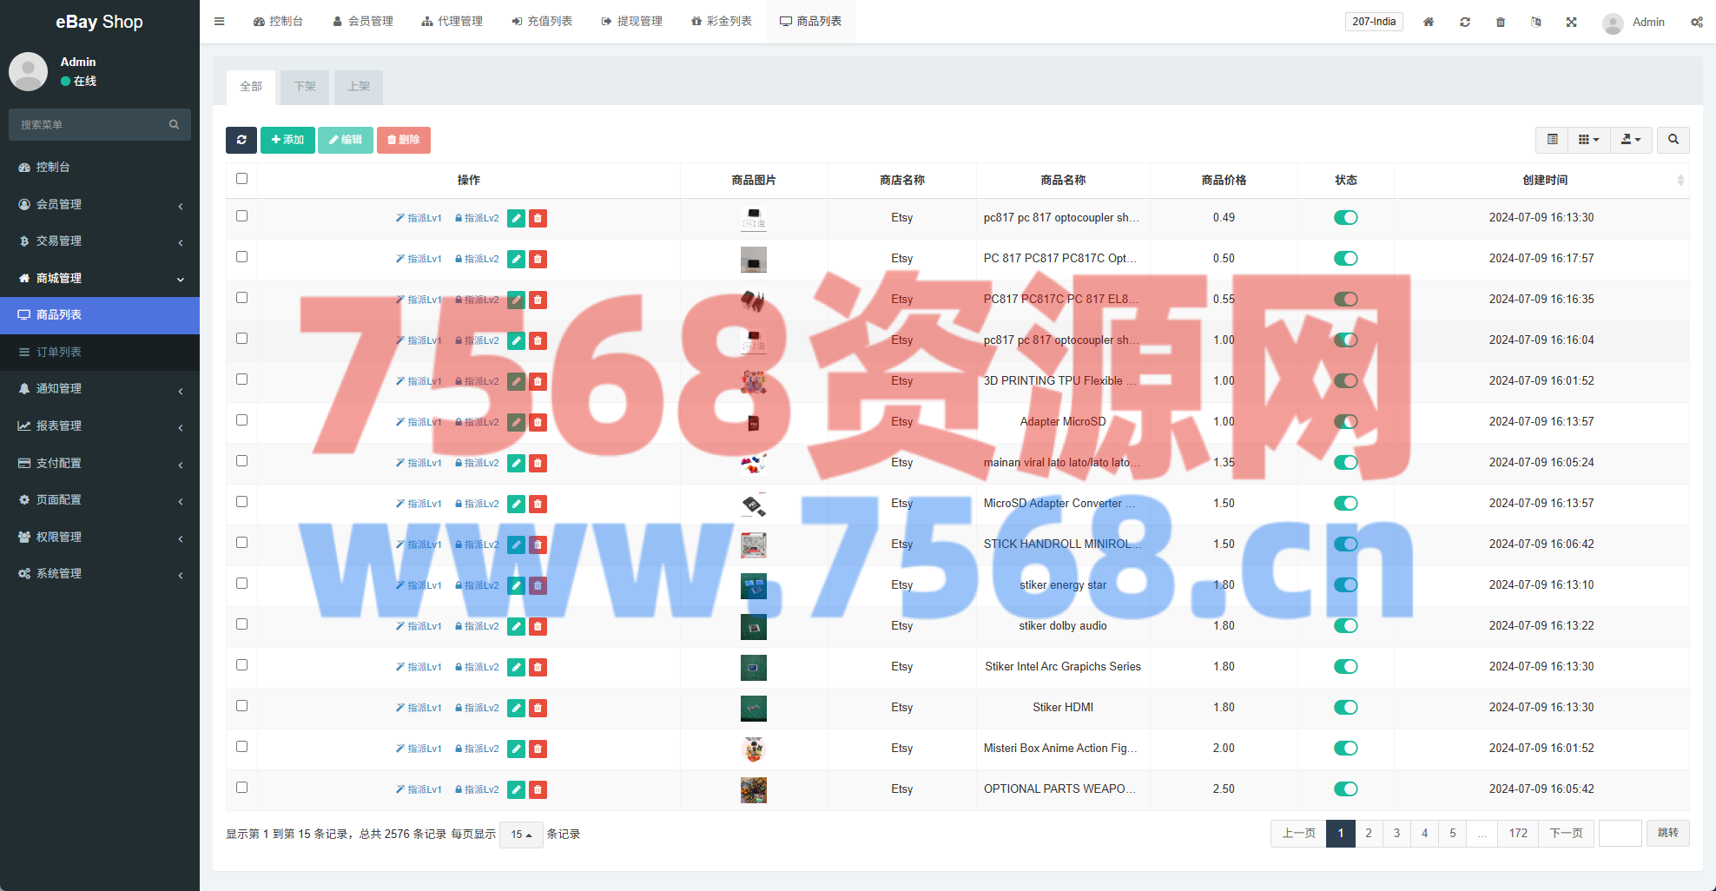This screenshot has width=1716, height=891.
Task: Click the green 添加 button
Action: click(x=287, y=140)
